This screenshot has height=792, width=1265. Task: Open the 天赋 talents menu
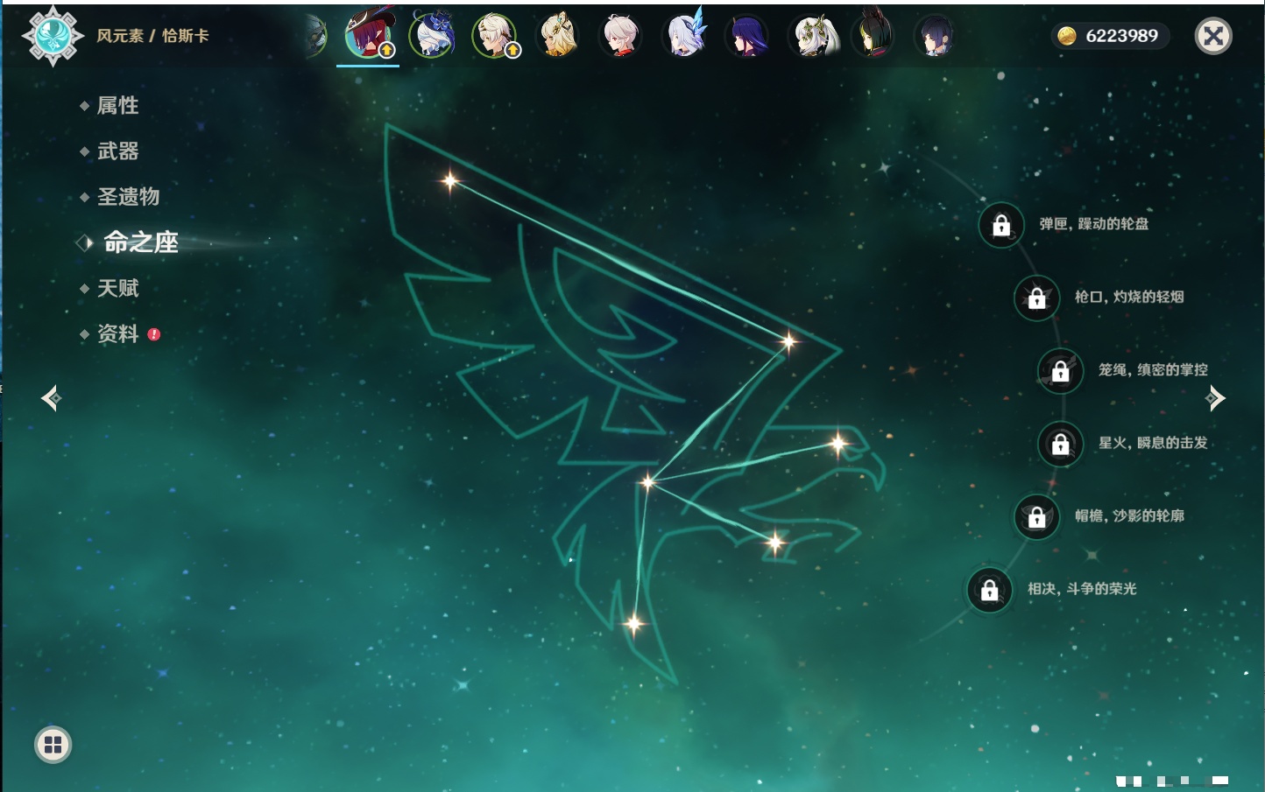(117, 288)
